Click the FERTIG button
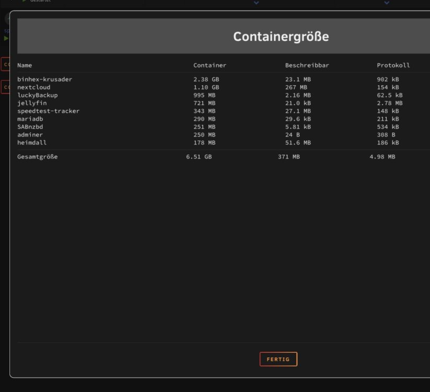Viewport: 430px width, 392px height. (278, 359)
